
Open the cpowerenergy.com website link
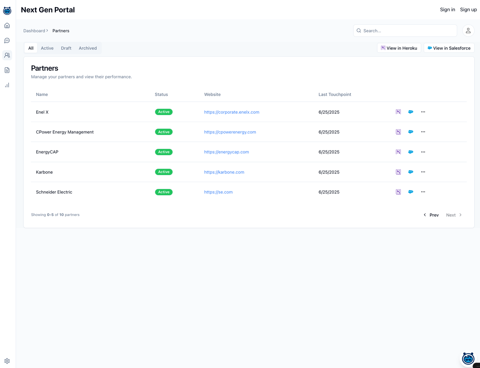coord(230,132)
